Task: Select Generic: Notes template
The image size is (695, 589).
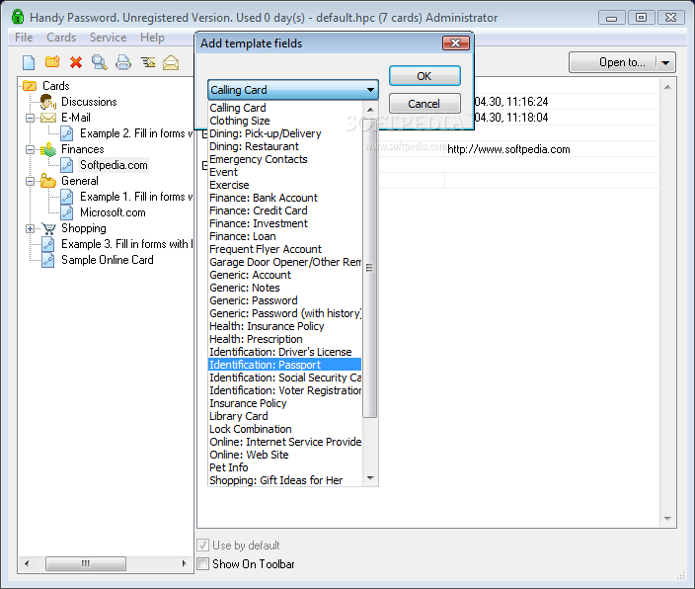Action: [x=284, y=288]
